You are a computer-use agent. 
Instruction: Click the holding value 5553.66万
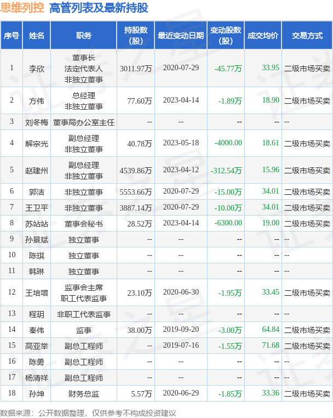coord(136,192)
